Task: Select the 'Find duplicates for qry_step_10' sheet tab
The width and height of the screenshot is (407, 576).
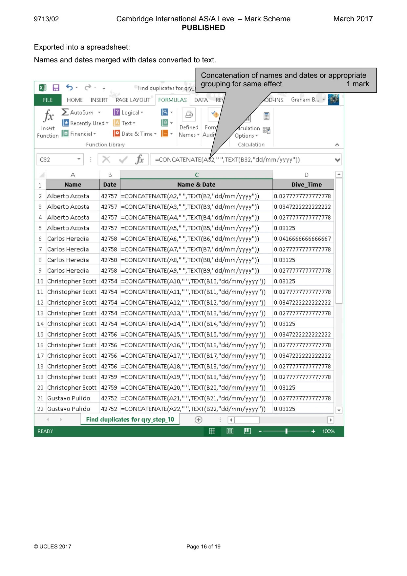Action: tap(130, 419)
